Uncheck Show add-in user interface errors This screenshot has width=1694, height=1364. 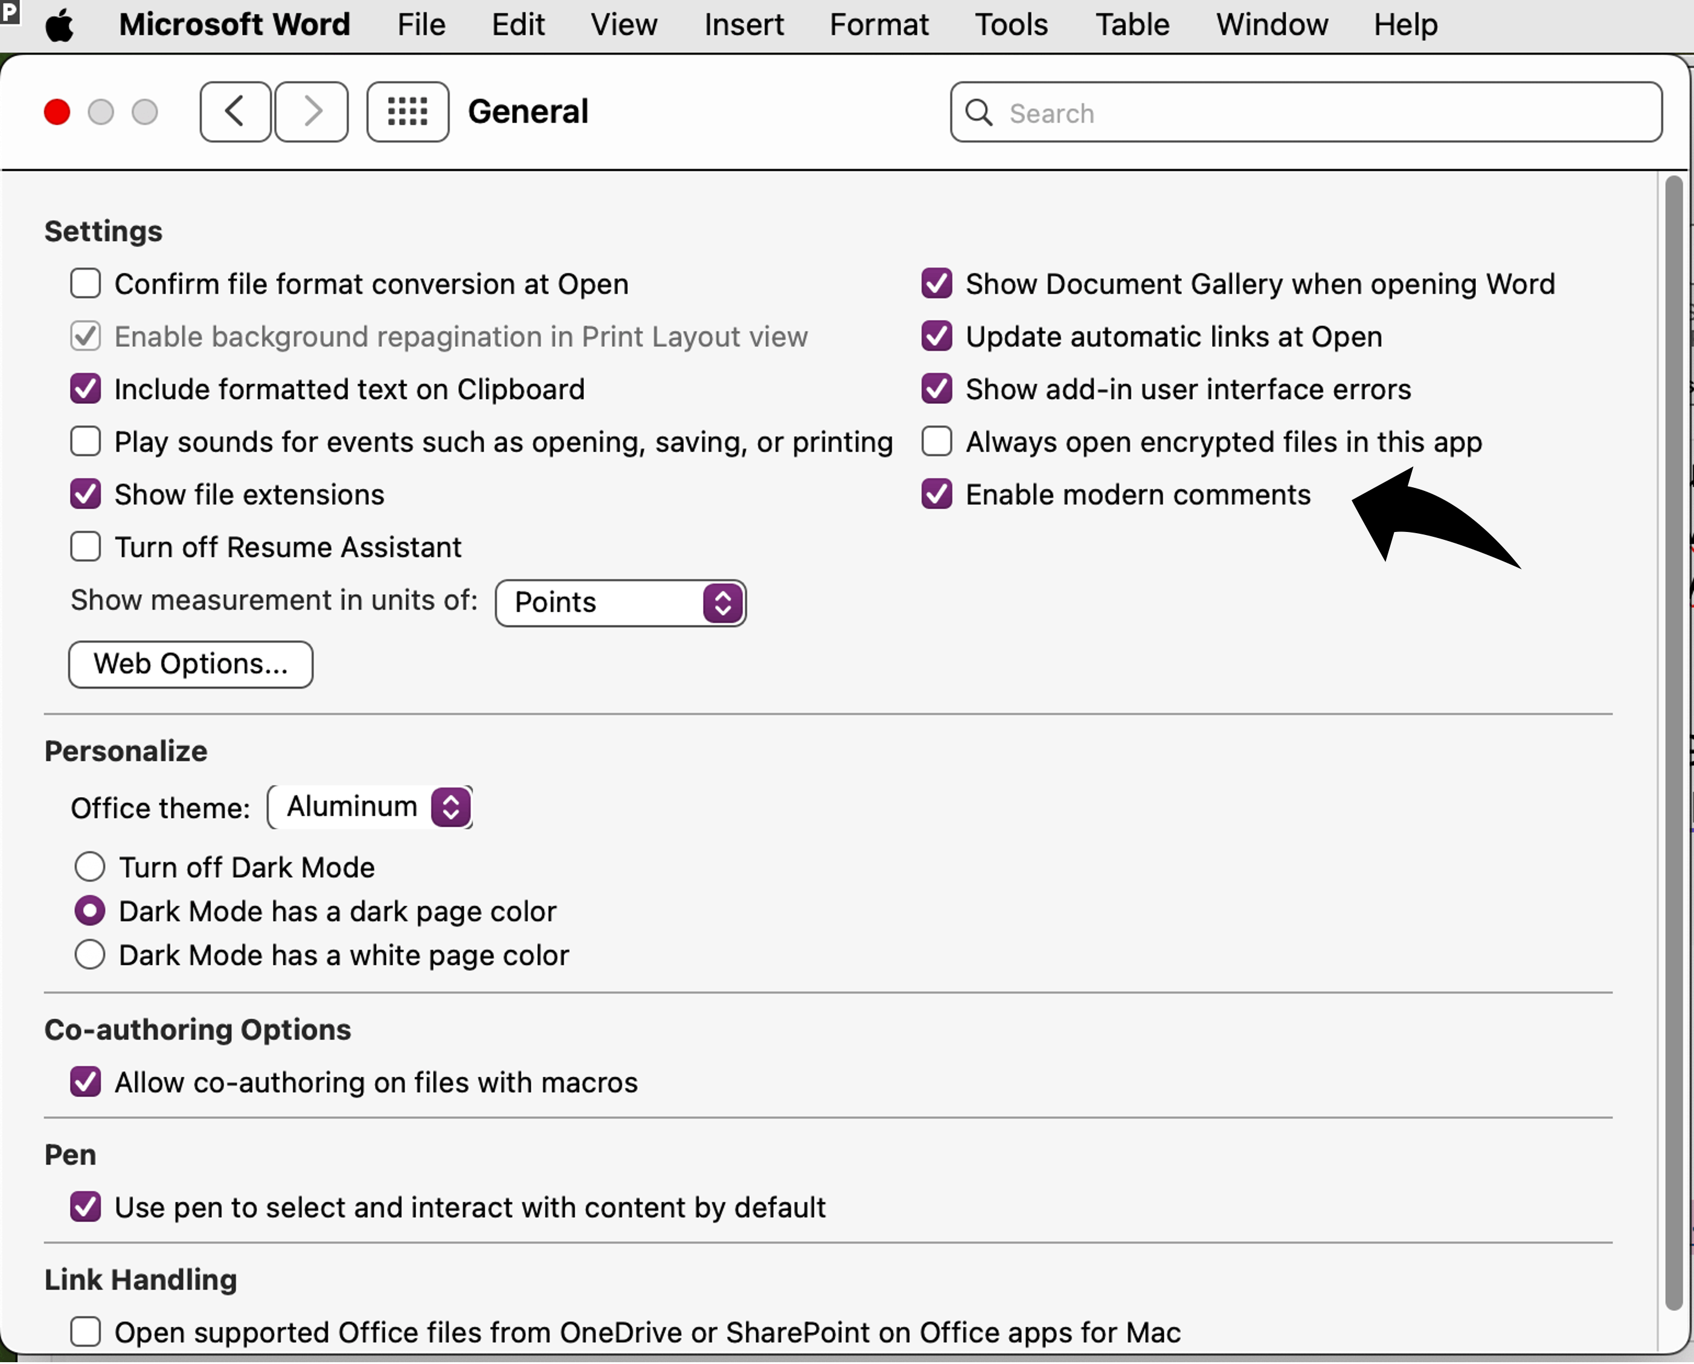[x=937, y=389]
